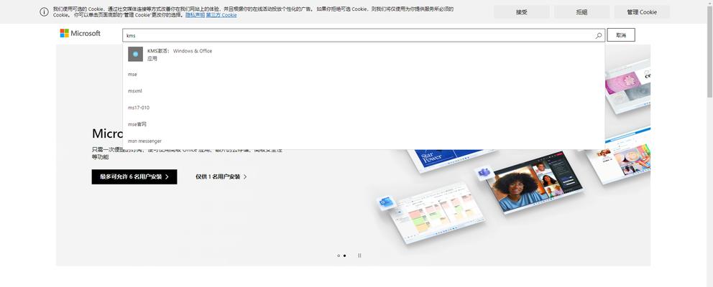
Task: Select the mse官网 search suggestion
Action: click(x=364, y=124)
